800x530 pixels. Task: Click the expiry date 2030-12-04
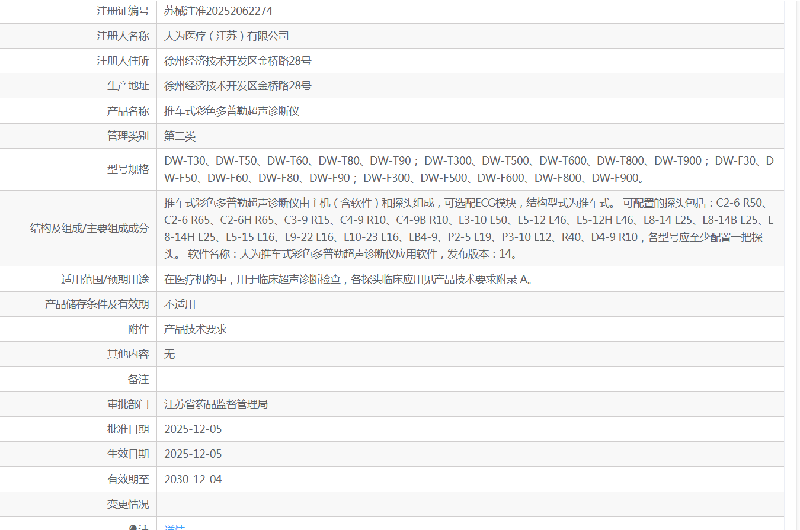pyautogui.click(x=193, y=479)
